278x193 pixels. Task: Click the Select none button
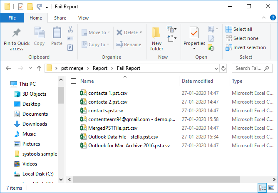click(242, 38)
